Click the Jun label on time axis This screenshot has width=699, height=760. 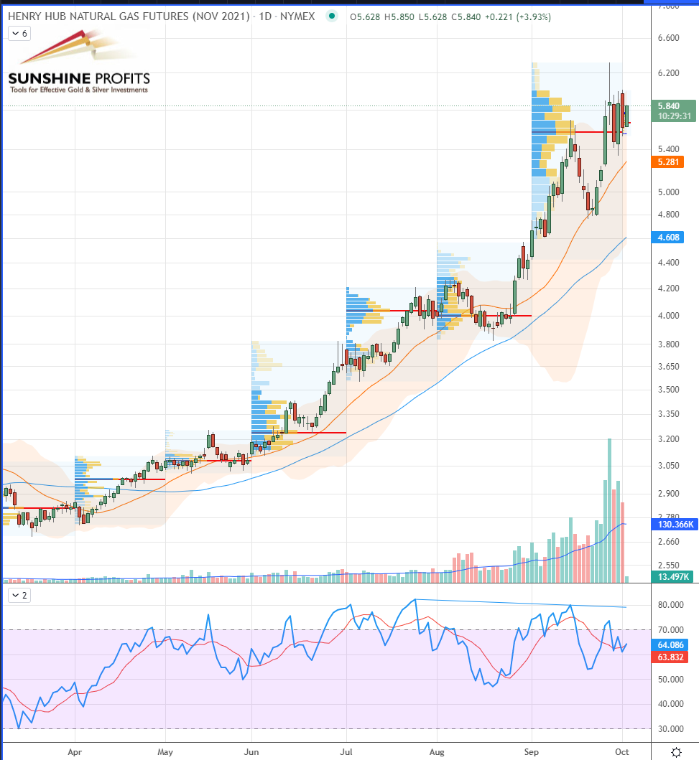click(x=251, y=752)
